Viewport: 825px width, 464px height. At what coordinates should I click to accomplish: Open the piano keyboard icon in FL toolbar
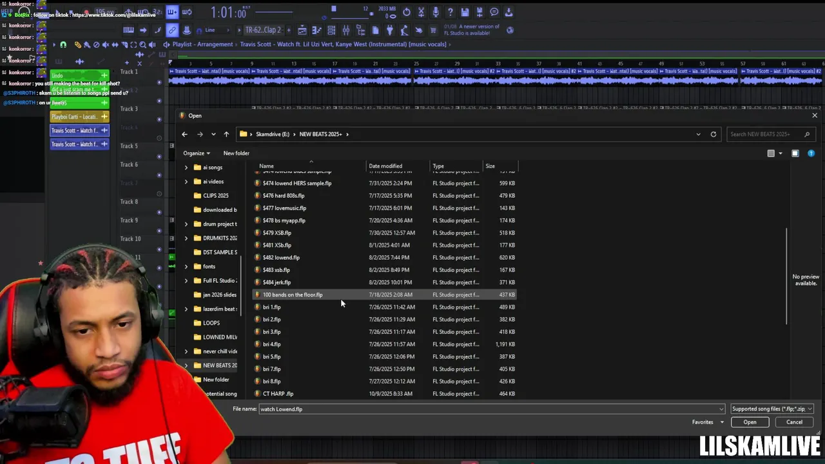point(128,30)
